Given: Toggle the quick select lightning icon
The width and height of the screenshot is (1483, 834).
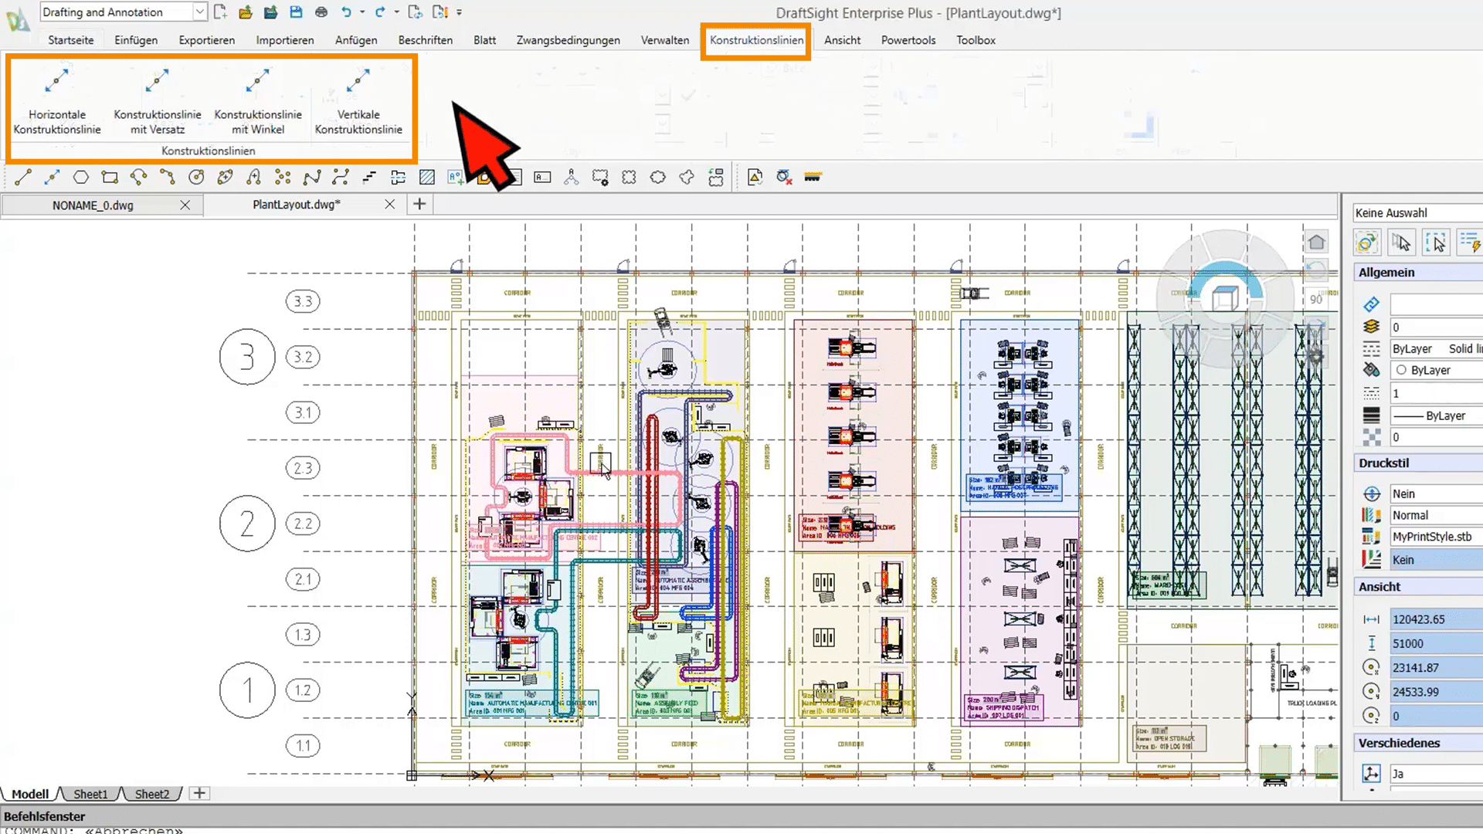Looking at the screenshot, I should coord(1470,242).
